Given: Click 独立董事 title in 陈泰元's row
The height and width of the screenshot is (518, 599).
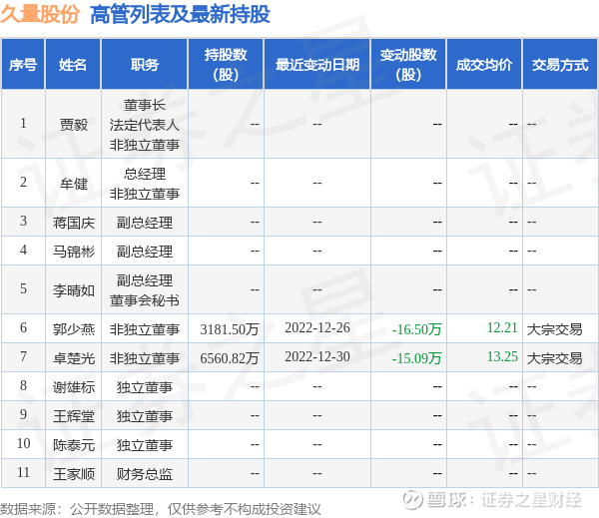Looking at the screenshot, I should [x=145, y=445].
